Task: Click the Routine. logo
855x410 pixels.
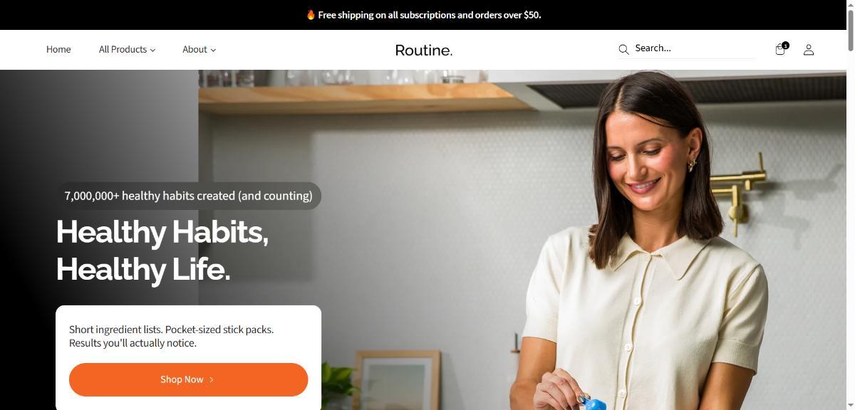Action: 424,50
